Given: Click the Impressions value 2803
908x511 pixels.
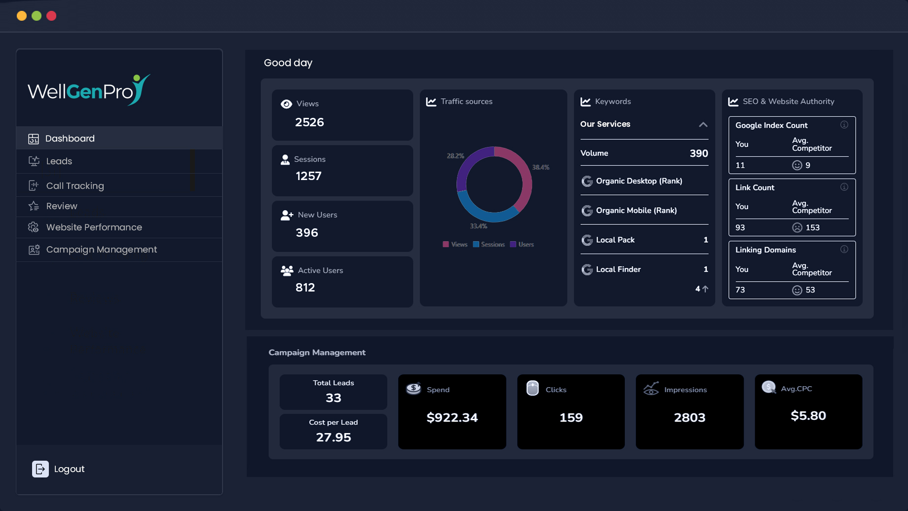Looking at the screenshot, I should pos(689,418).
